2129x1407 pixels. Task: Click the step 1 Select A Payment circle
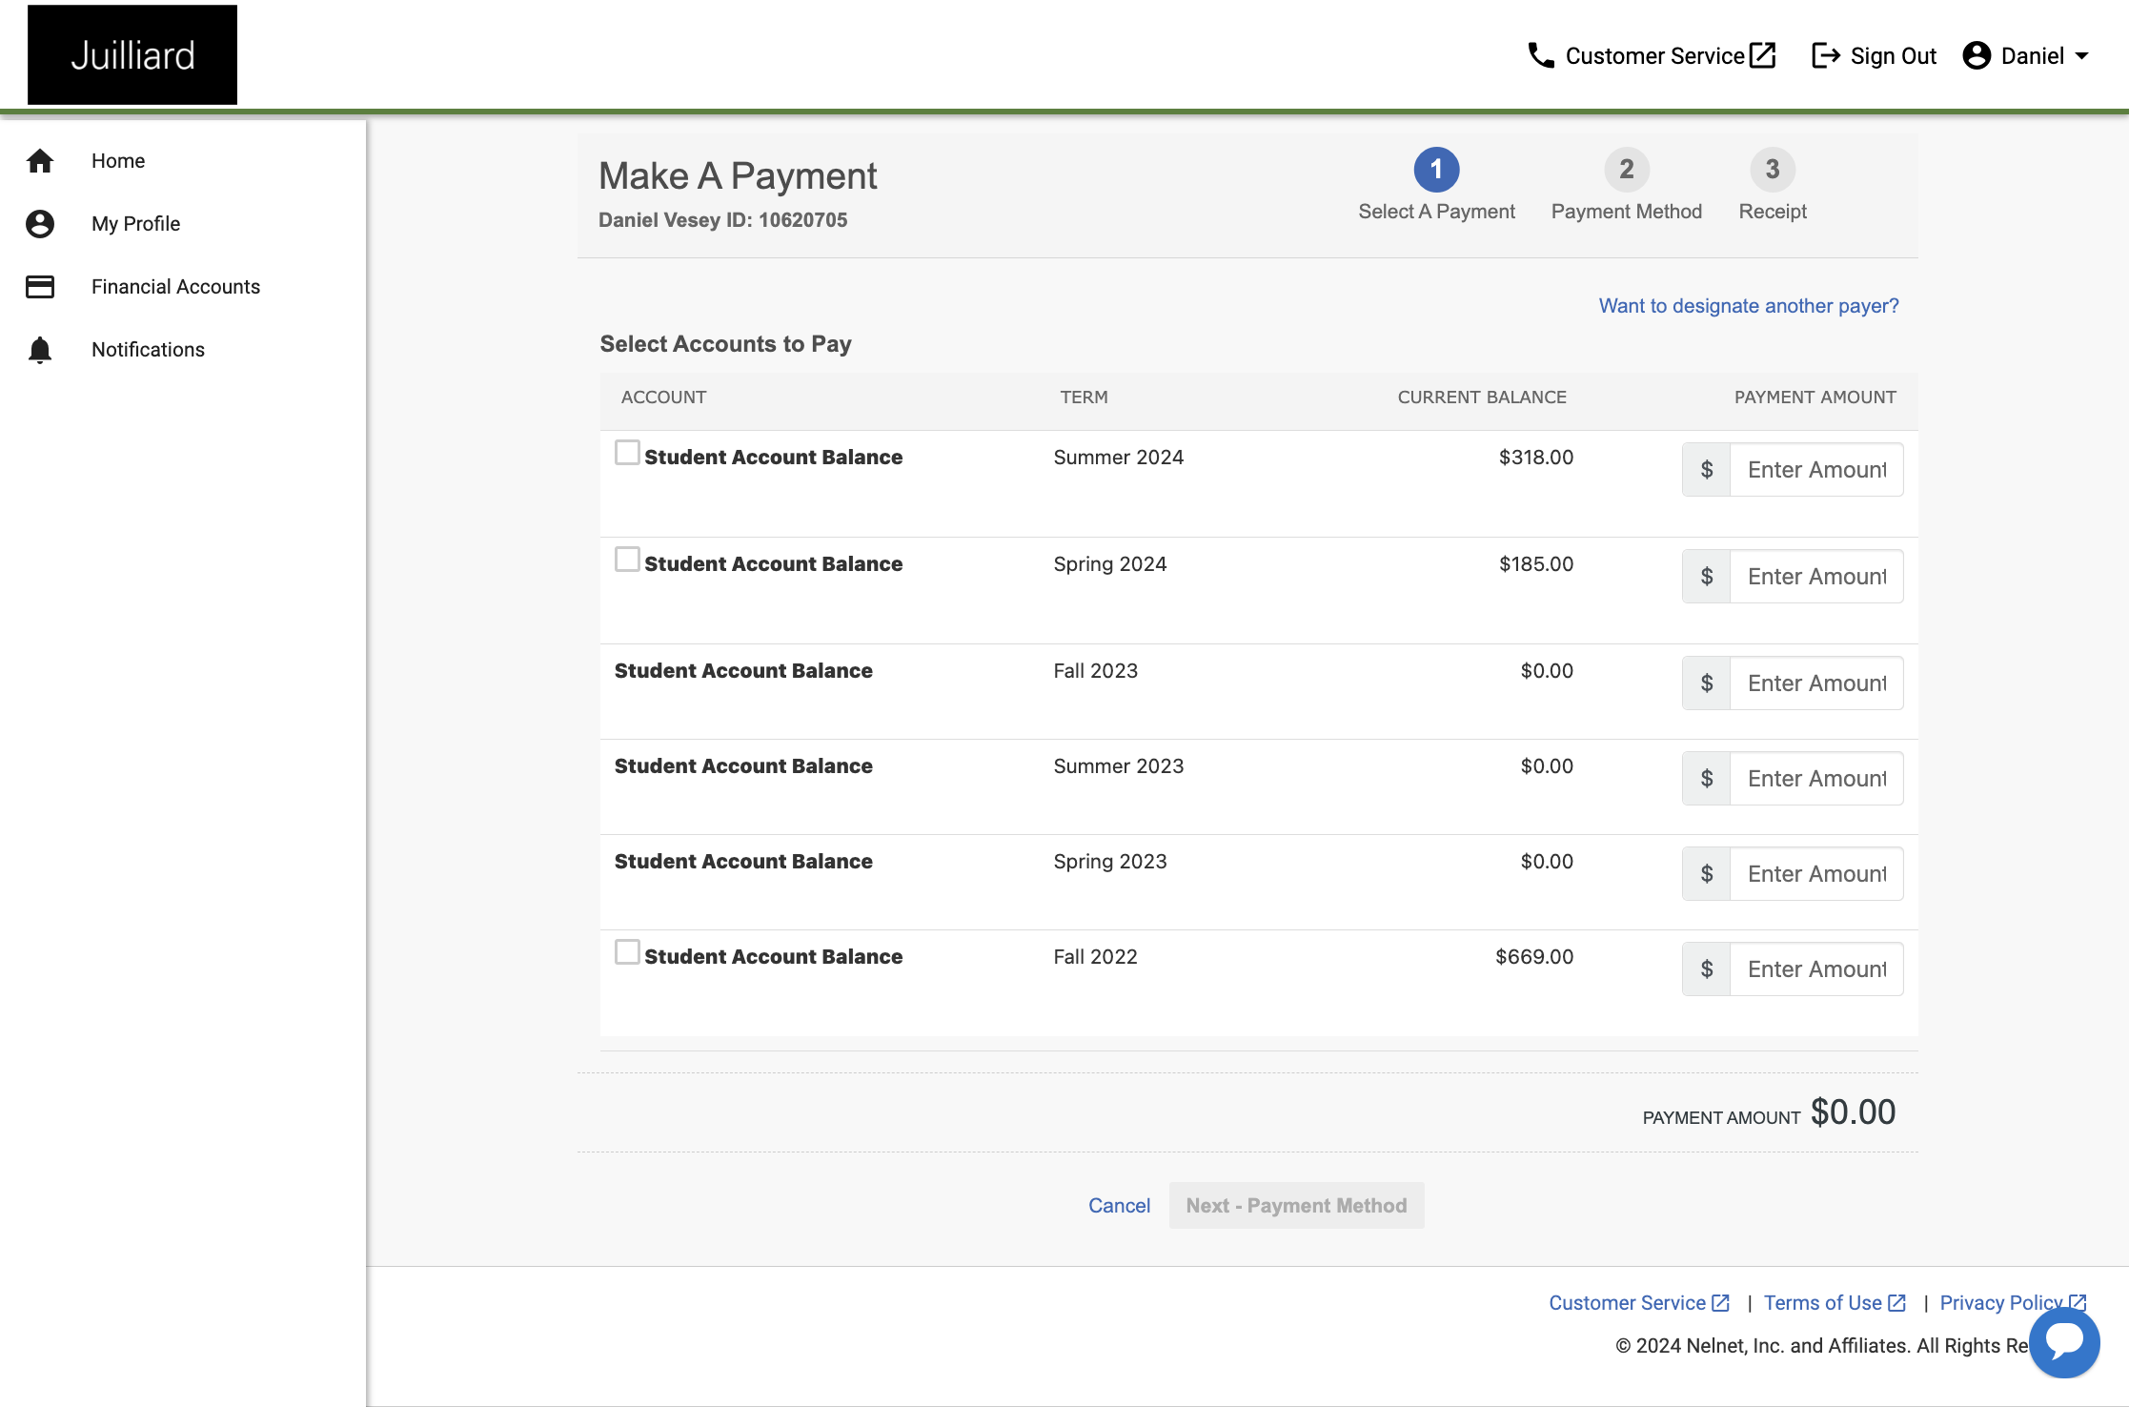[1436, 170]
